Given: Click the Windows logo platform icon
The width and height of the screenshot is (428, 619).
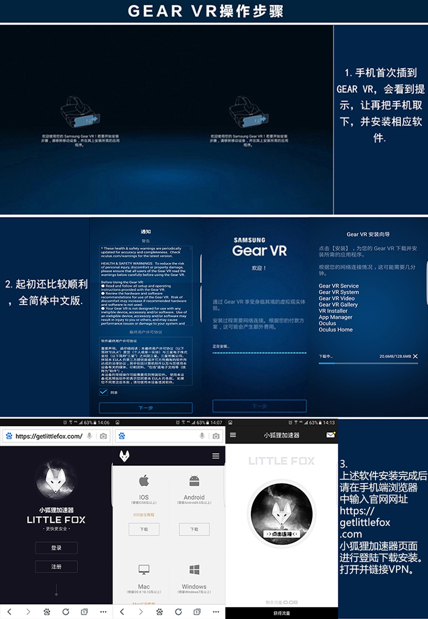Looking at the screenshot, I should (x=194, y=570).
